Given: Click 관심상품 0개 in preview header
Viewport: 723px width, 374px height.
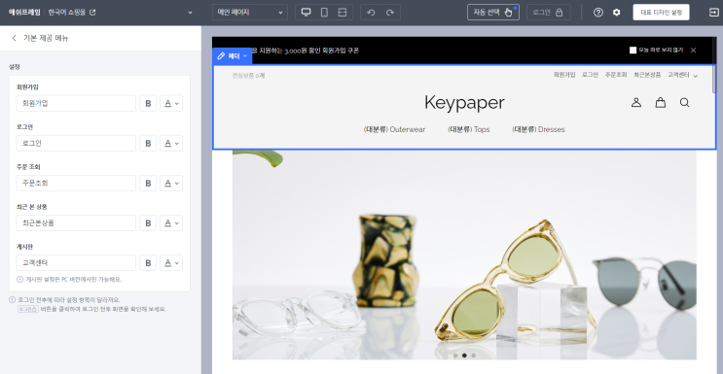Looking at the screenshot, I should coord(248,75).
